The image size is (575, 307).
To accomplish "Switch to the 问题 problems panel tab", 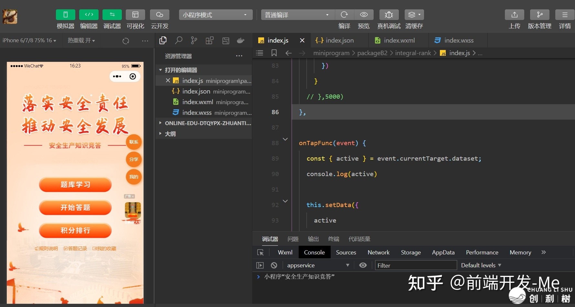I will [293, 239].
